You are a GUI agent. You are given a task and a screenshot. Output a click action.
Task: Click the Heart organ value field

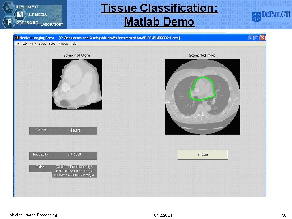click(x=74, y=130)
